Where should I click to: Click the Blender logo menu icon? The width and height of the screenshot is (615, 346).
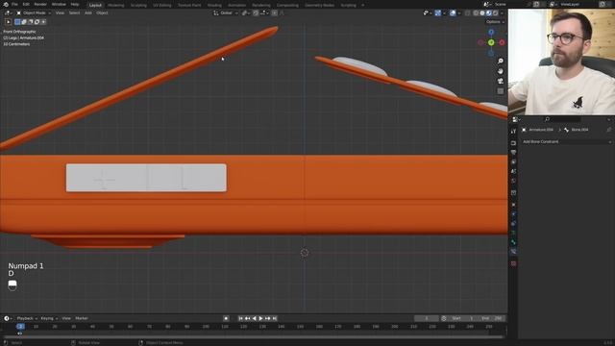click(x=6, y=4)
